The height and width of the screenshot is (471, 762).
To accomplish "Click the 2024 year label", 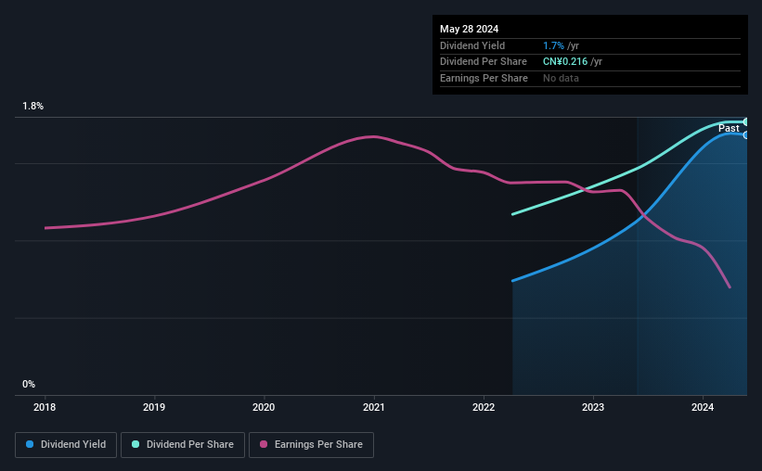I will [703, 406].
